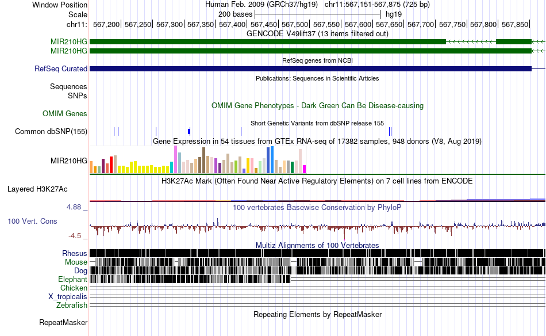Viewport: 546px width, 336px height.
Task: Open the H3K27Ac Mark track title
Action: [x=317, y=181]
